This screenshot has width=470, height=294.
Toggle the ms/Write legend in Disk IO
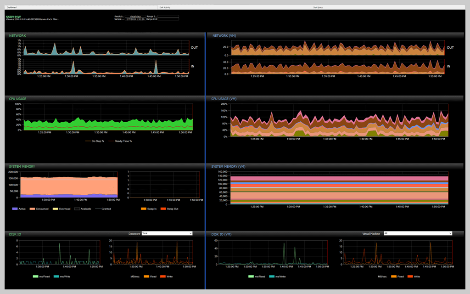(x=63, y=277)
